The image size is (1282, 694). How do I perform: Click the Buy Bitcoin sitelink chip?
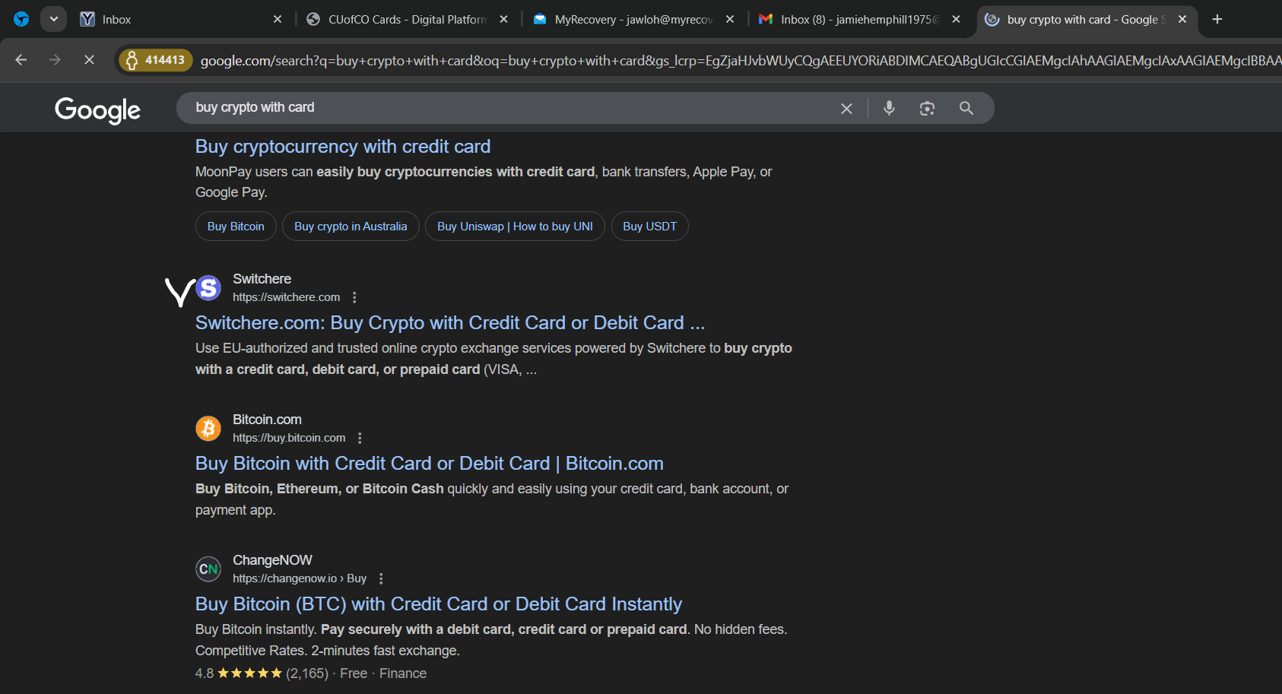[x=236, y=227]
